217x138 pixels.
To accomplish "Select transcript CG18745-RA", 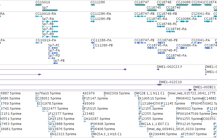I will (157, 19).
